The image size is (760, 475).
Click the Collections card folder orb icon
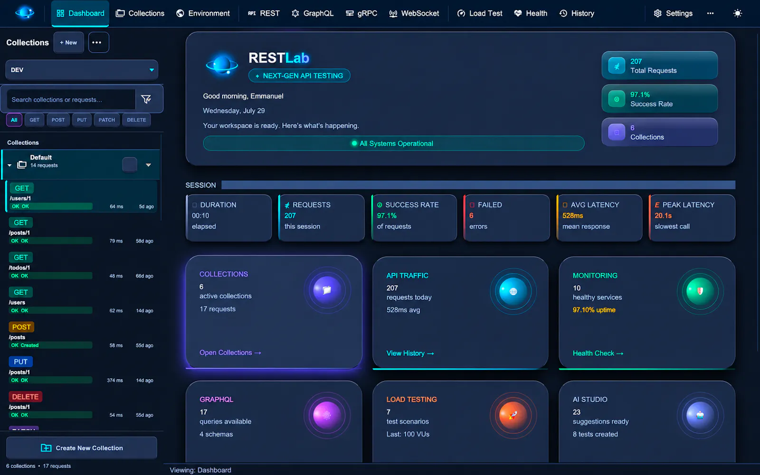(327, 290)
